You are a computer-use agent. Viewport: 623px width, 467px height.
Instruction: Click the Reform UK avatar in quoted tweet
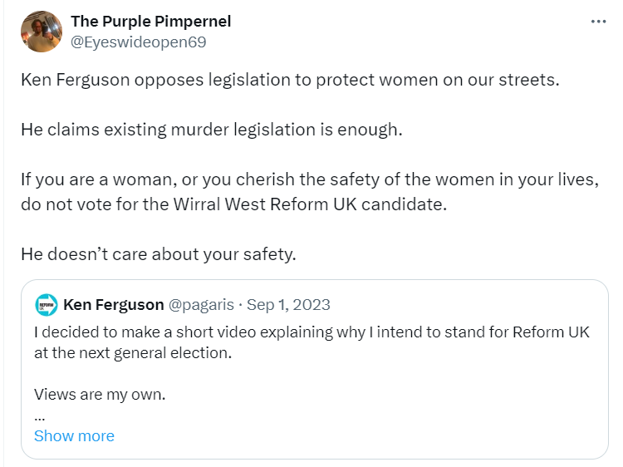click(47, 305)
